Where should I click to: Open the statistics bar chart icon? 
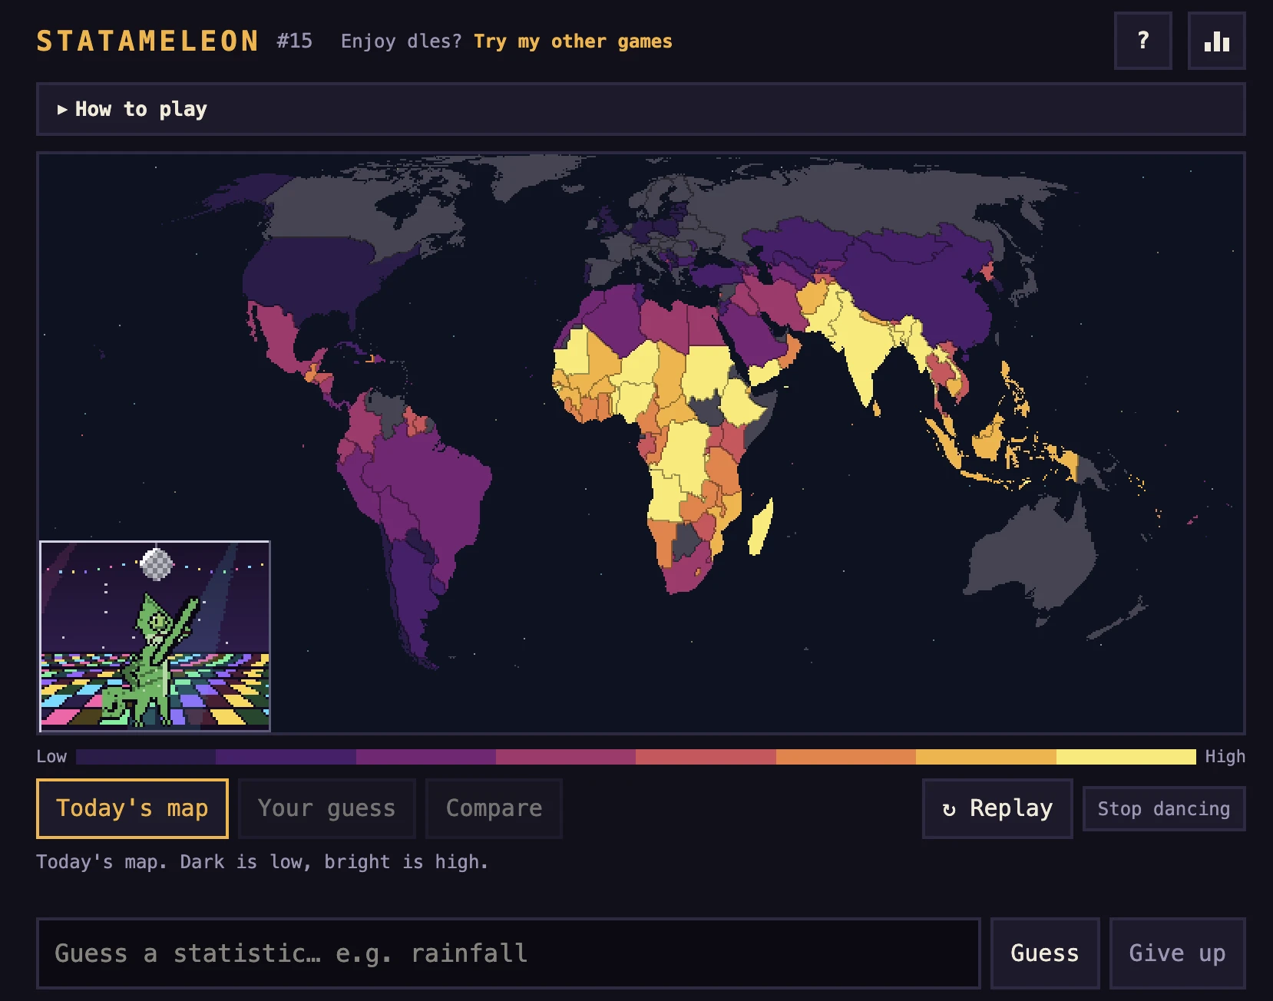pos(1216,41)
